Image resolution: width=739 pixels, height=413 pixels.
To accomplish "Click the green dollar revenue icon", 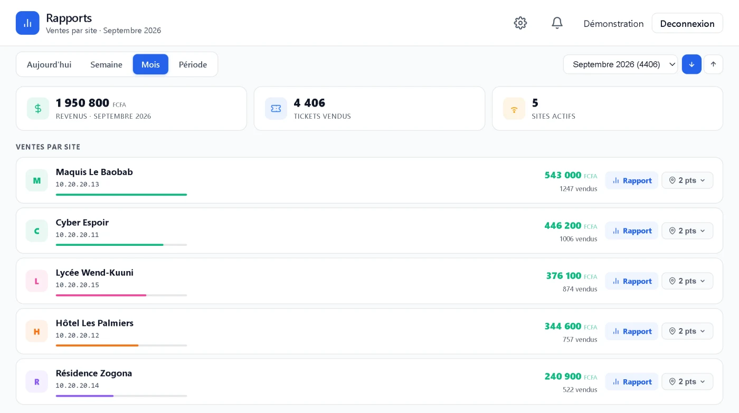I will pos(38,109).
